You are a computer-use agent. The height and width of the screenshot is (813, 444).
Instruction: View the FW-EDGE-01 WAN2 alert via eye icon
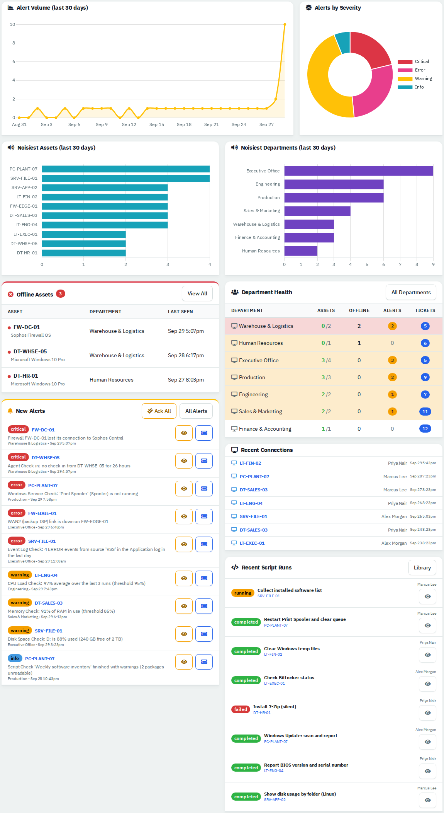[x=184, y=516]
